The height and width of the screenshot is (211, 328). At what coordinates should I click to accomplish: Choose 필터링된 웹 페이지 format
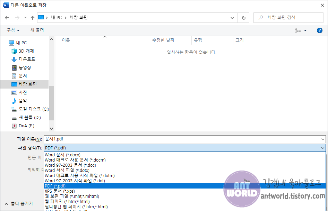(185, 207)
